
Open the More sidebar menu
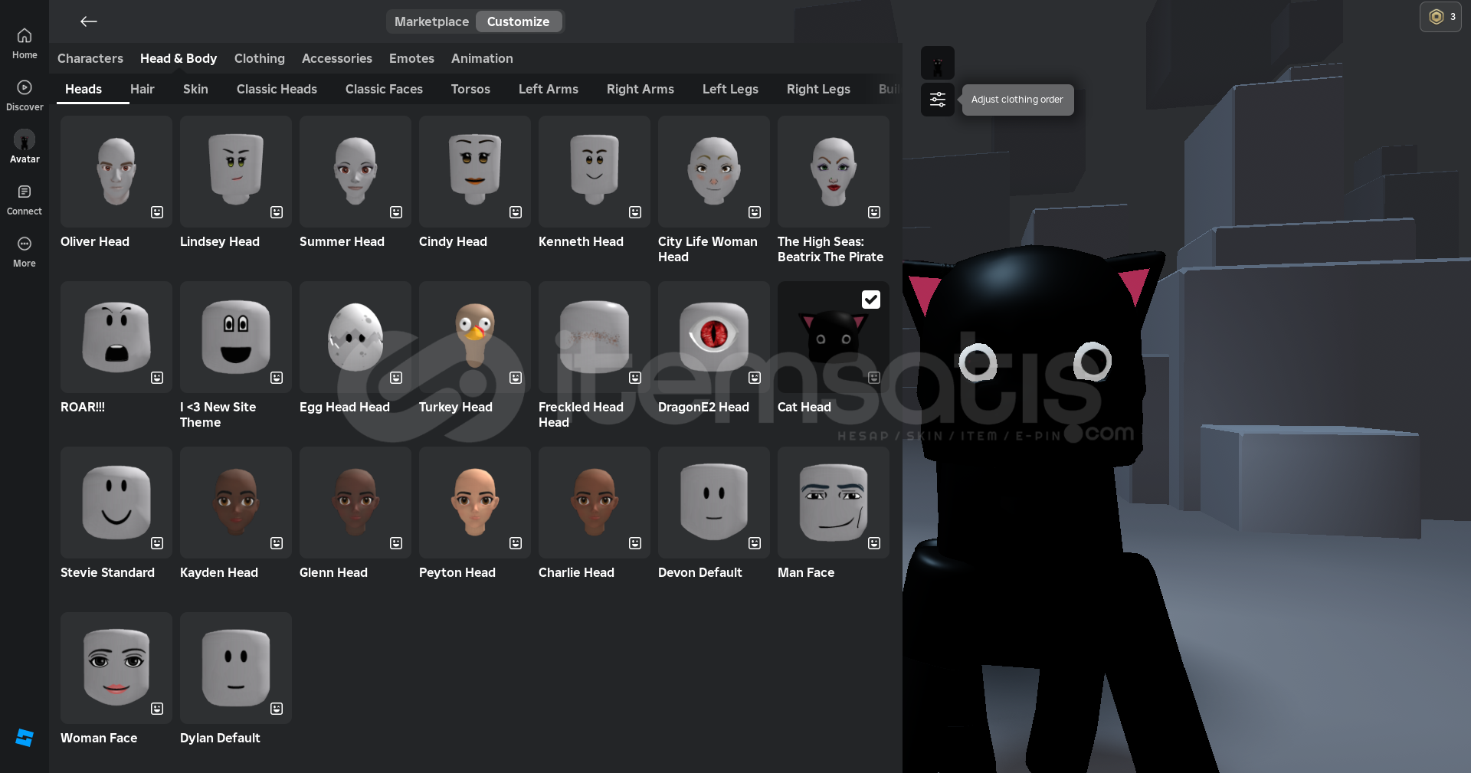coord(25,252)
